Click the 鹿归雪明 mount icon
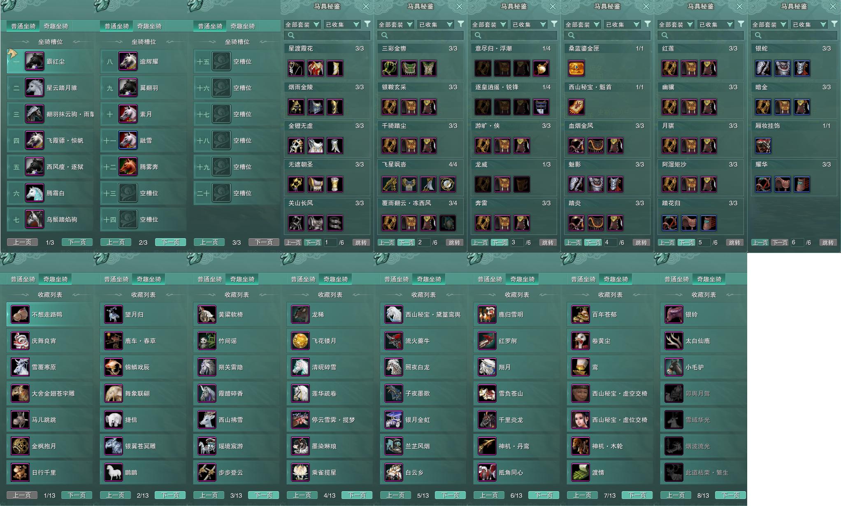This screenshot has height=506, width=841. tap(487, 314)
